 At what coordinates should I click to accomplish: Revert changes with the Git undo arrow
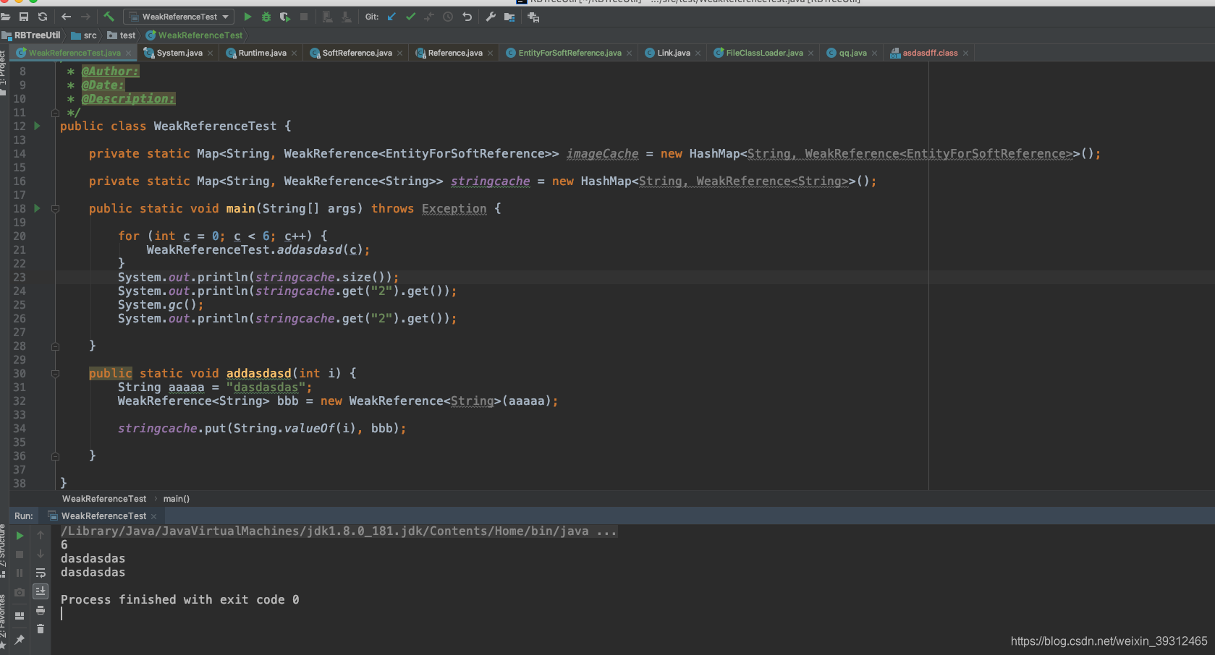point(467,17)
